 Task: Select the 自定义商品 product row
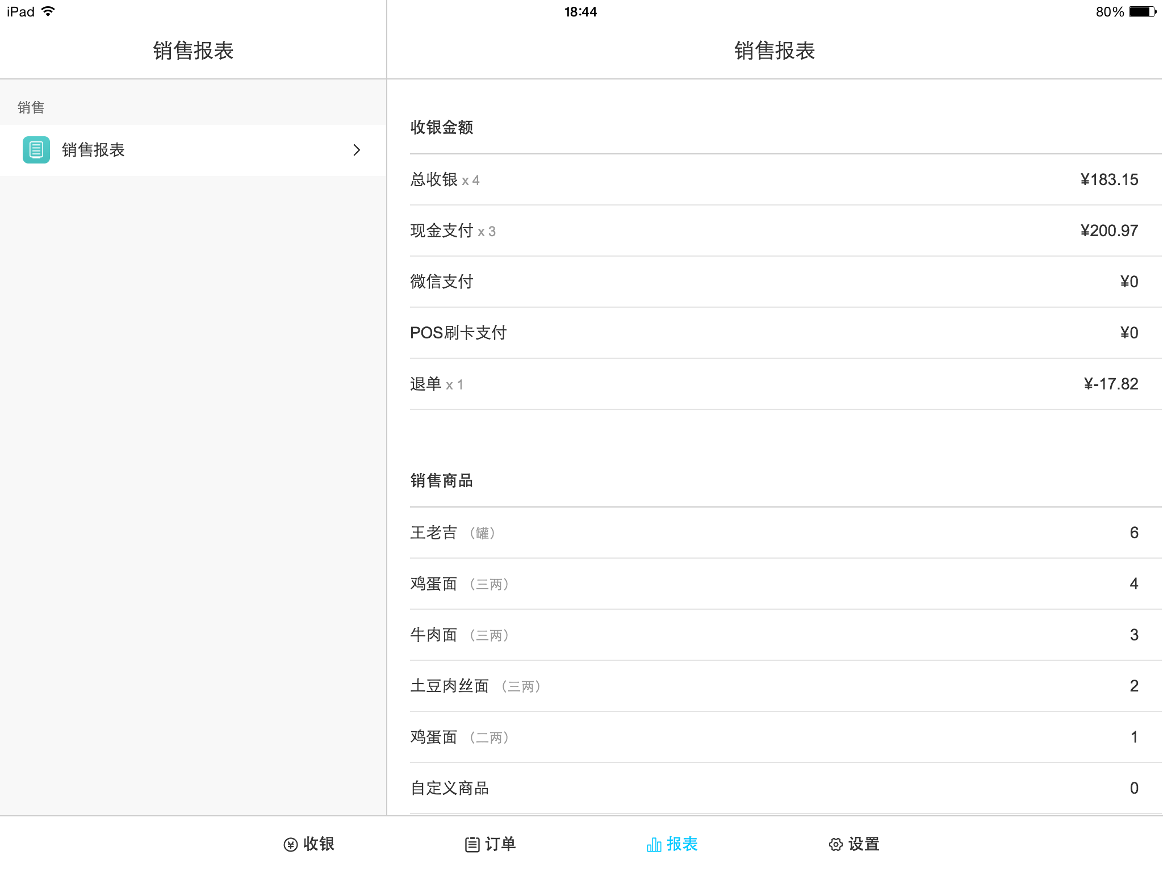[x=786, y=788]
